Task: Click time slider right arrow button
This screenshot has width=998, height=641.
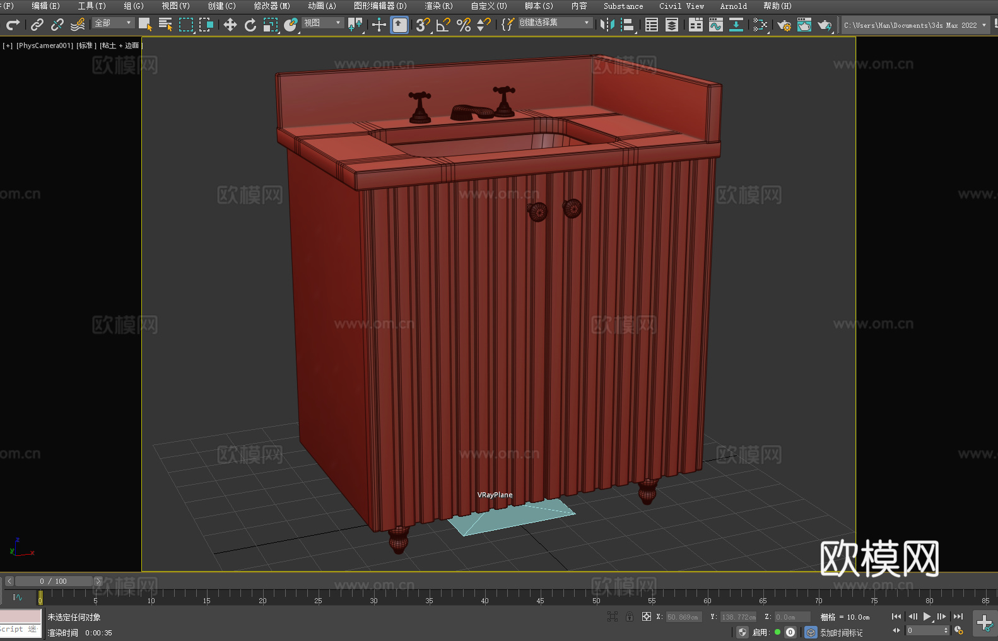Action: coord(98,581)
